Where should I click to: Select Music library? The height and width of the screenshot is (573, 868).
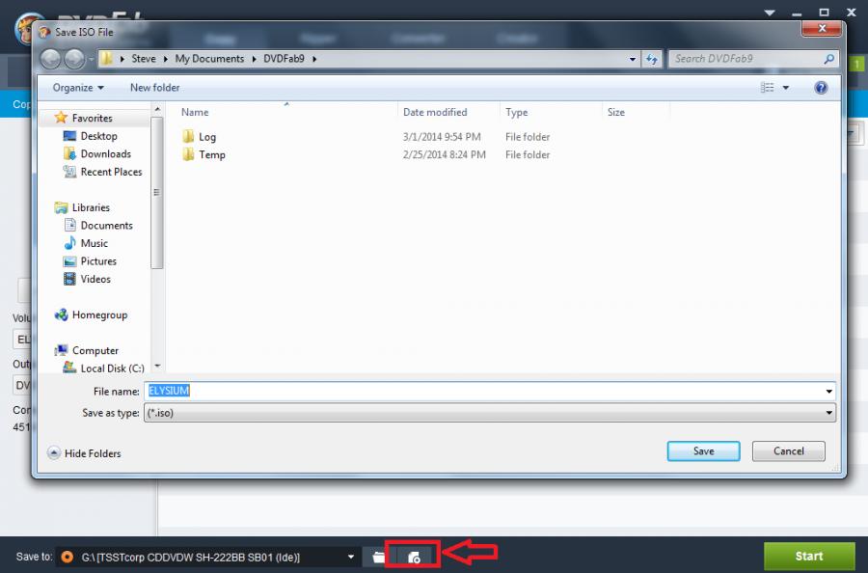click(x=95, y=243)
